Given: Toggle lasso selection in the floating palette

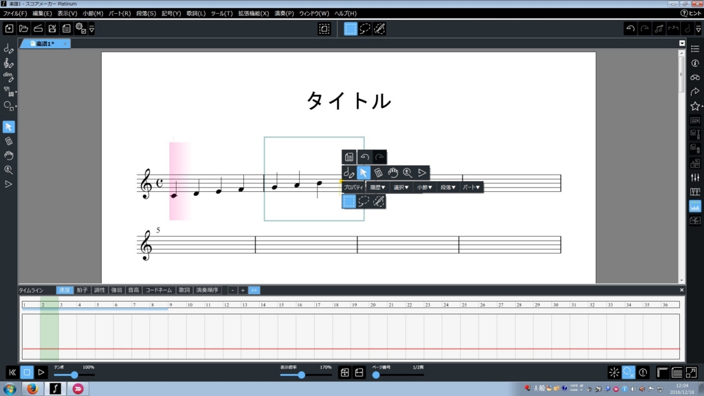Looking at the screenshot, I should pos(364,201).
